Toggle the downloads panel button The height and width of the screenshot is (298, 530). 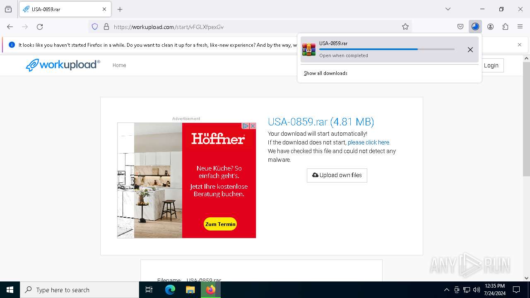coord(475,26)
